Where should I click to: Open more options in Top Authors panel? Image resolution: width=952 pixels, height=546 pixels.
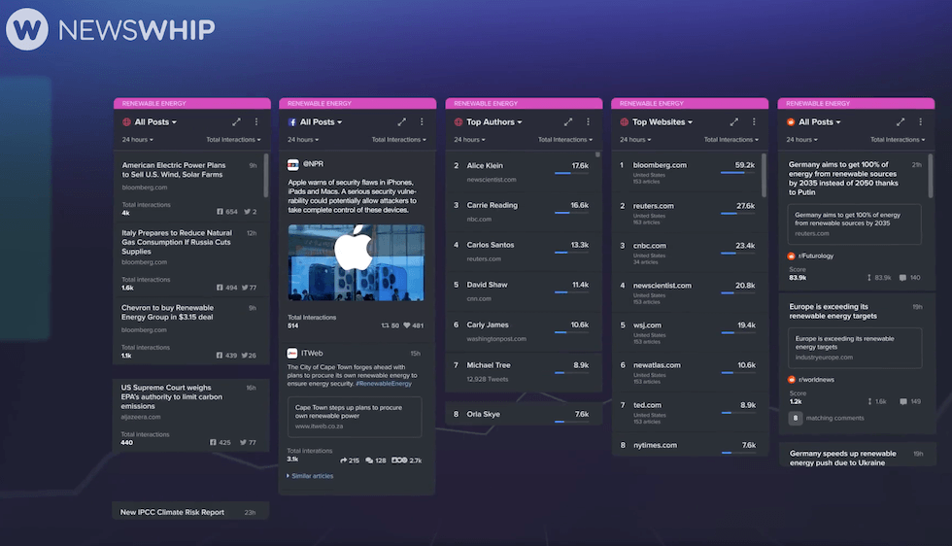pos(588,122)
